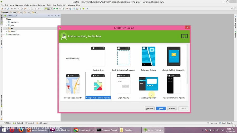This screenshot has height=133, width=237.
Task: Open the Event Log tab
Action: pyautogui.click(x=212, y=123)
